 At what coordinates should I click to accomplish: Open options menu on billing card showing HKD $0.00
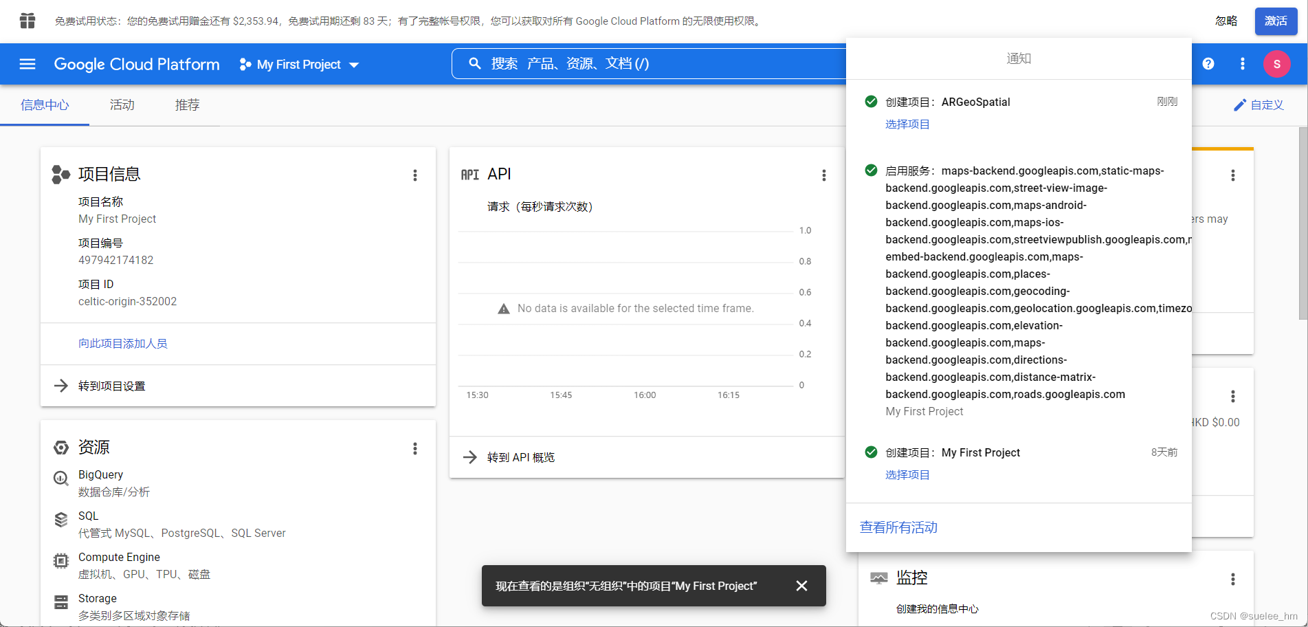tap(1233, 397)
